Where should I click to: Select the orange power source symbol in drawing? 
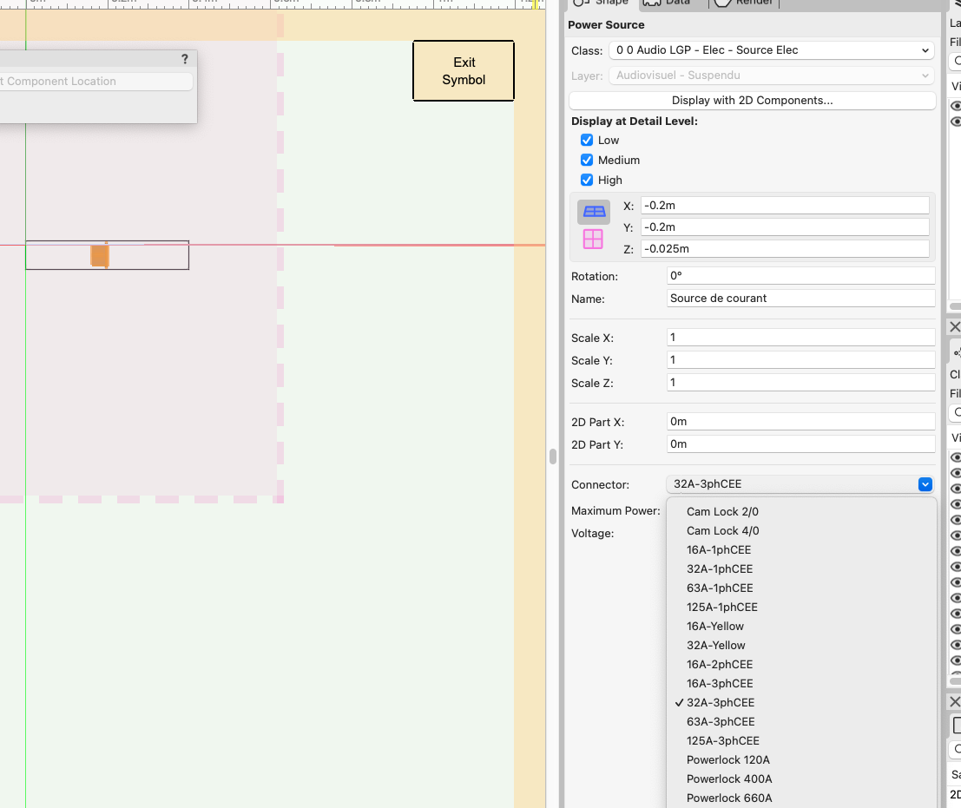100,256
